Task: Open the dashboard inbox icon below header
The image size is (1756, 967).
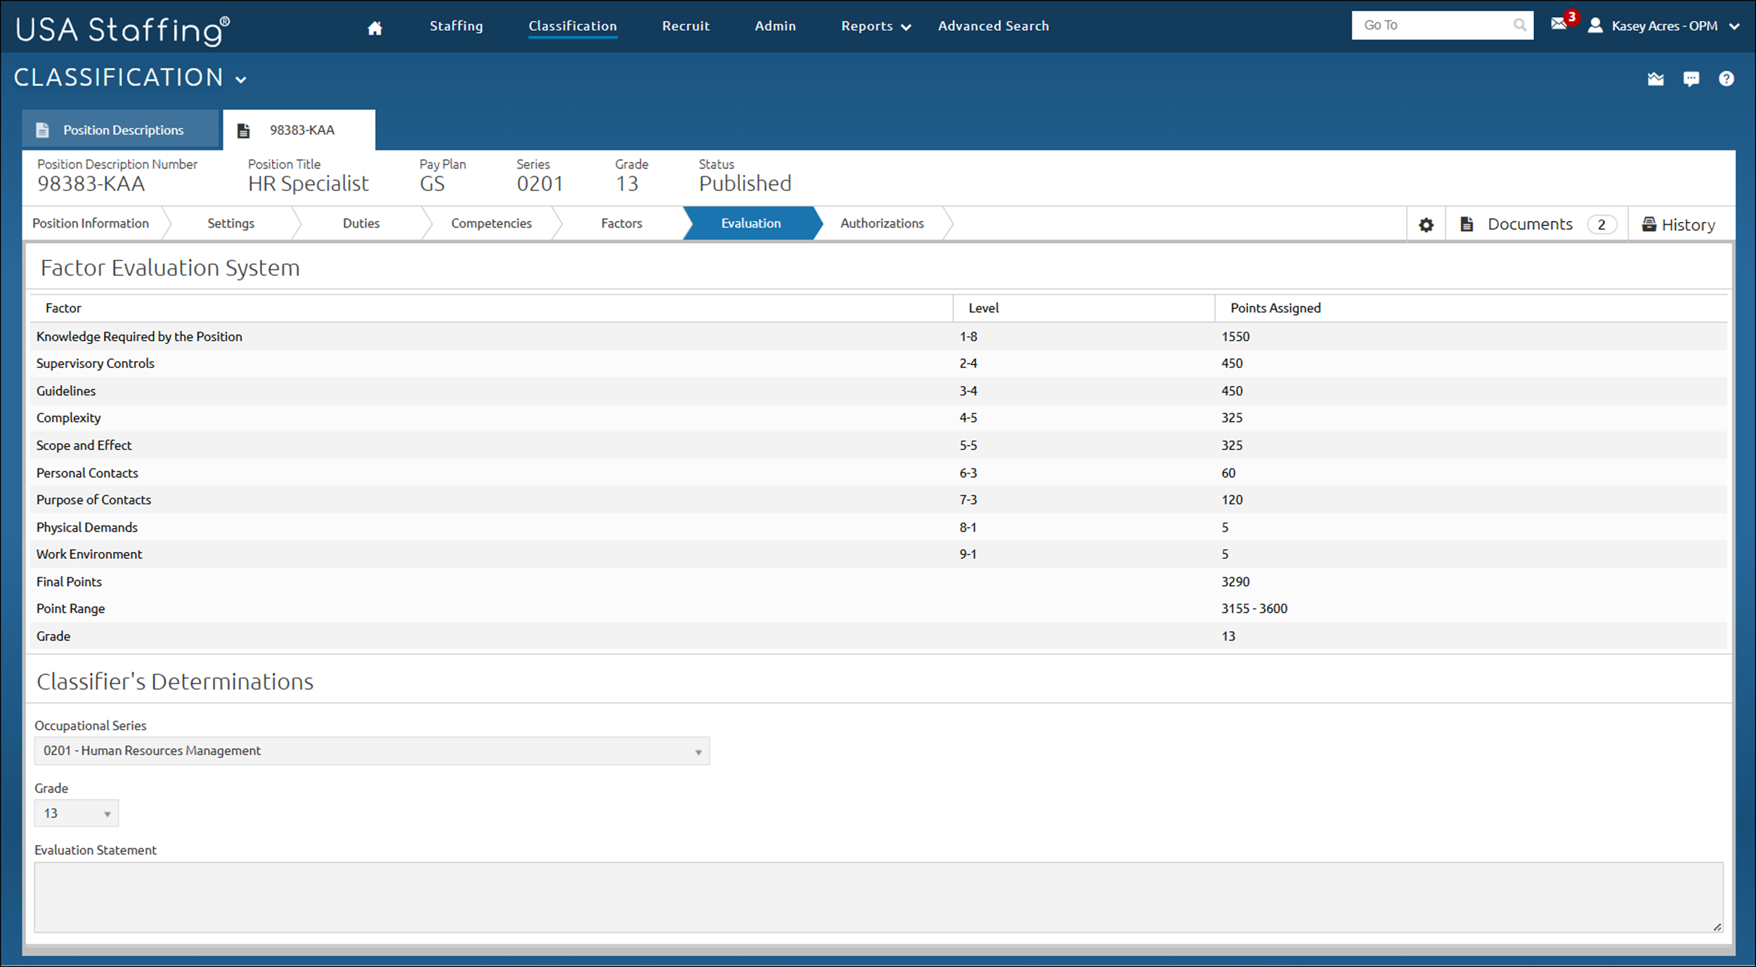Action: point(1656,79)
